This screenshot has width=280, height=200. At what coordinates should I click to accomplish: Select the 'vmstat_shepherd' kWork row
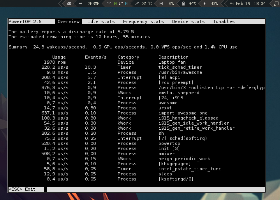pyautogui.click(x=137, y=93)
